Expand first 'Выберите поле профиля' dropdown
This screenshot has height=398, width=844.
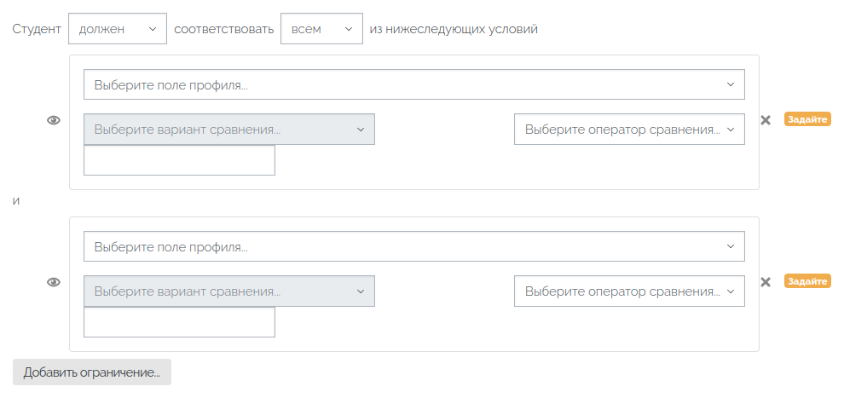pos(414,84)
